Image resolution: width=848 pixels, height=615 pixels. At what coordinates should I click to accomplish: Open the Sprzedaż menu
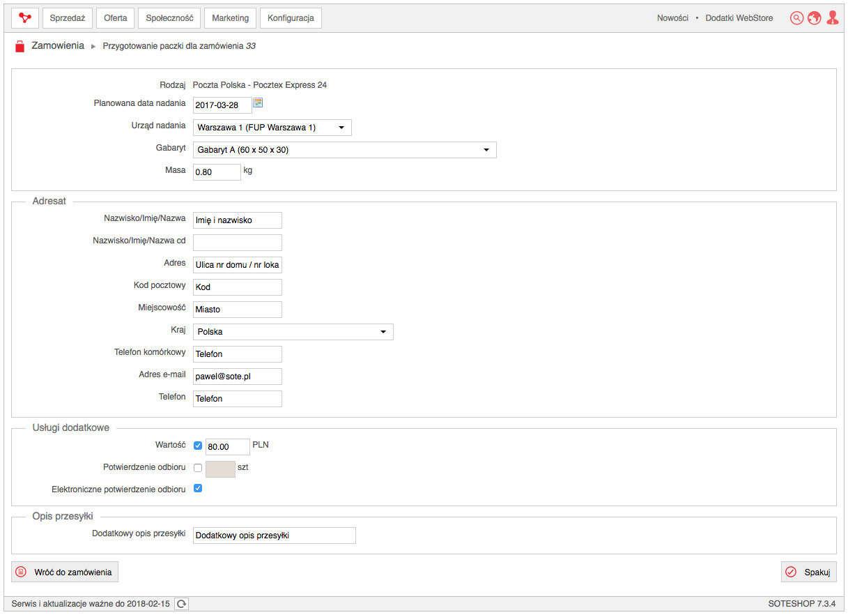(68, 18)
